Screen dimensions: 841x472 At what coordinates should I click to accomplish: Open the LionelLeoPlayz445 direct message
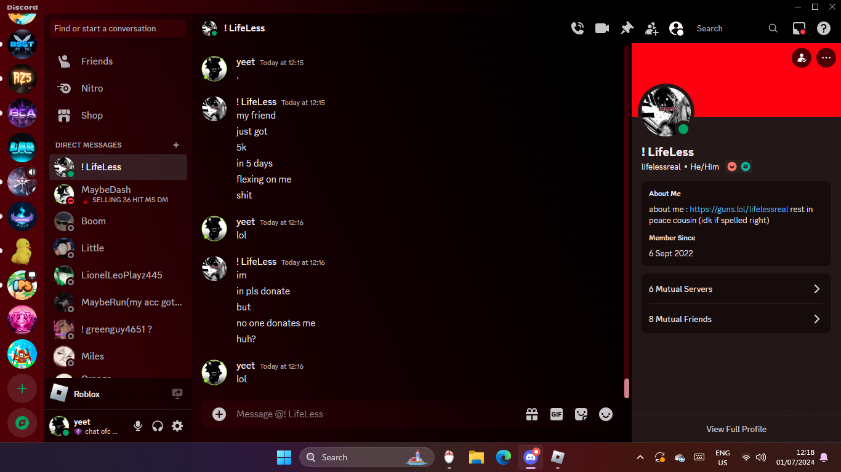tap(118, 275)
